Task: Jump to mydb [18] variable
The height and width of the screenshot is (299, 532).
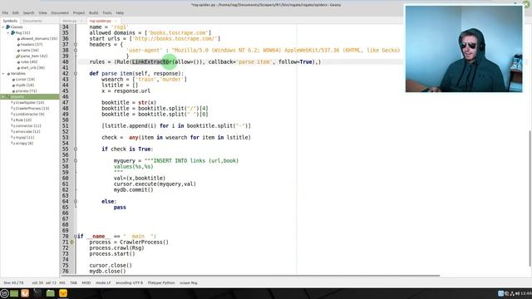Action: pos(25,85)
